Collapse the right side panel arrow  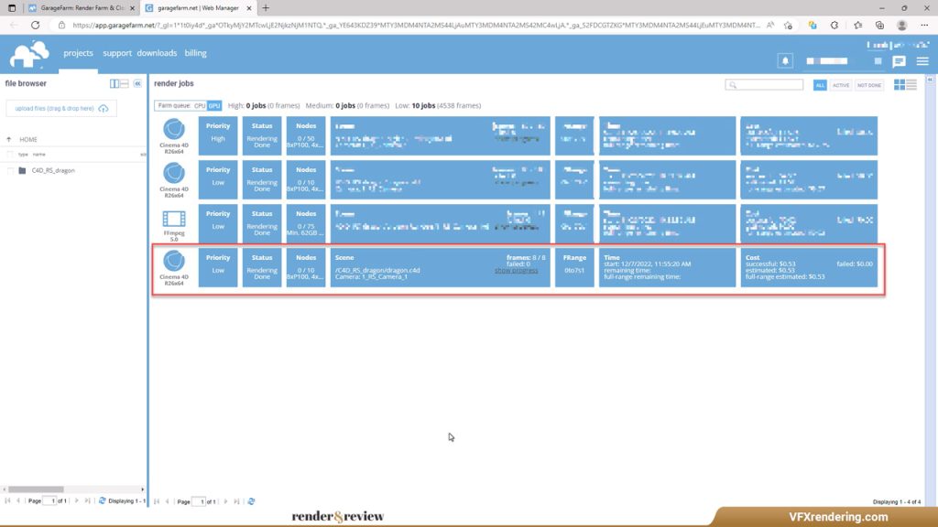coord(931,80)
